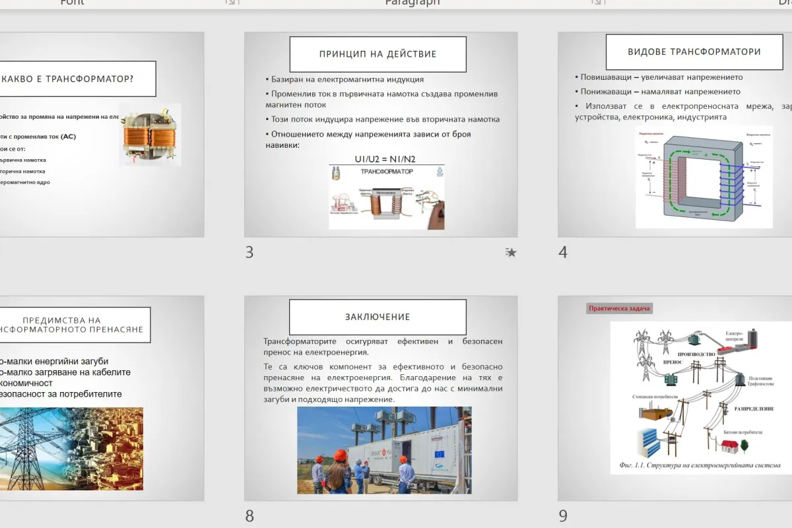Click slide number 8 label
Viewport: 792px width, 528px height.
(249, 515)
